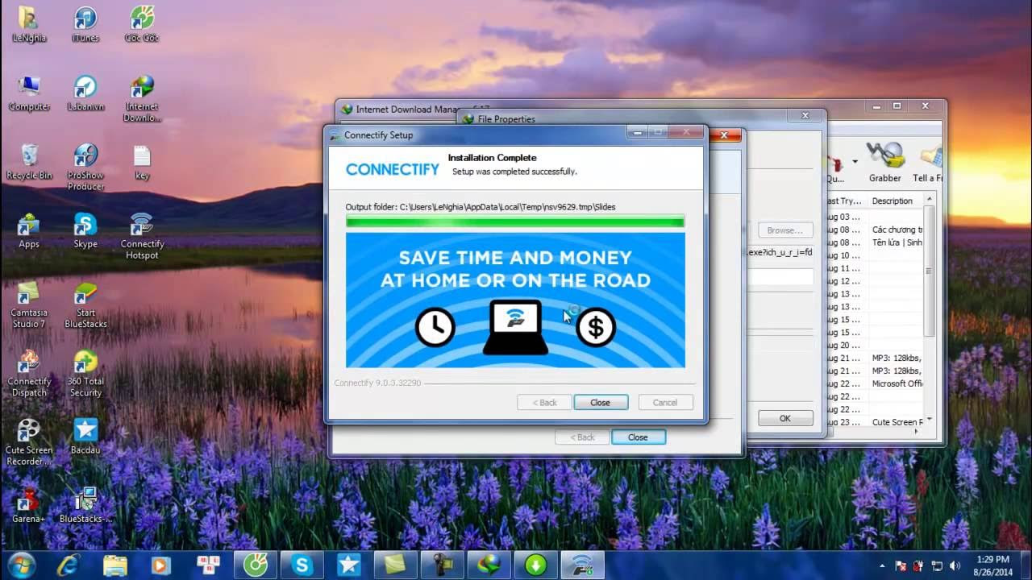Screen dimensions: 1032x580
Task: Open the BlueStacks Apps desktop shortcut
Action: [x=29, y=230]
